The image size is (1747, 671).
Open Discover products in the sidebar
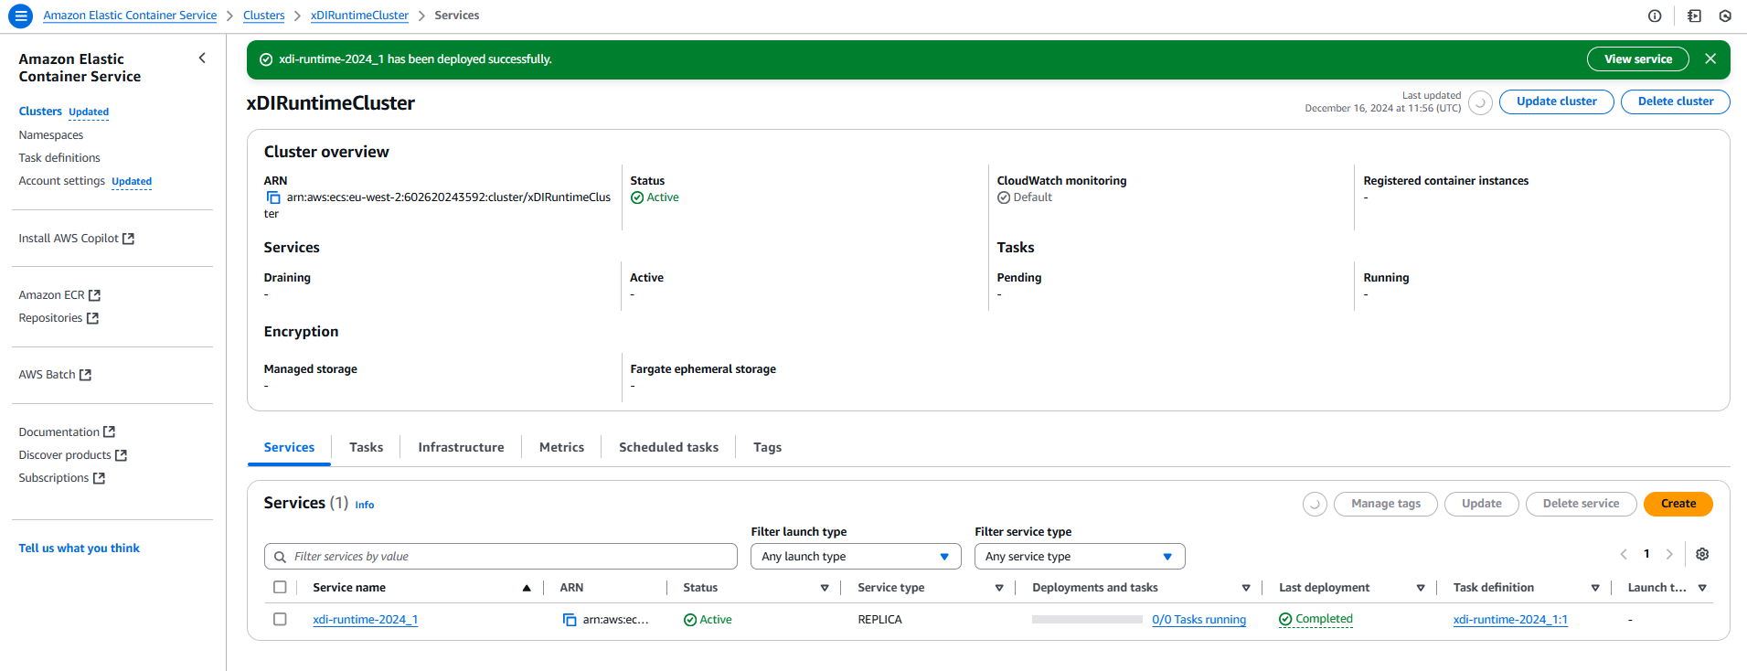73,455
